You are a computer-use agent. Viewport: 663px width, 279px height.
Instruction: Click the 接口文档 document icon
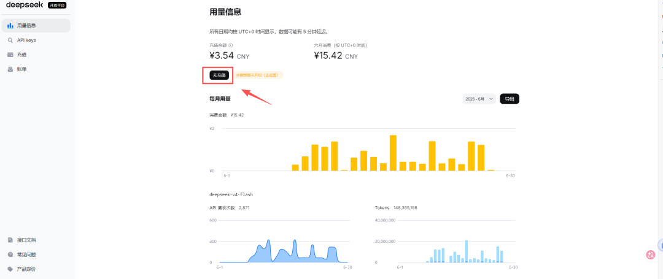10,240
